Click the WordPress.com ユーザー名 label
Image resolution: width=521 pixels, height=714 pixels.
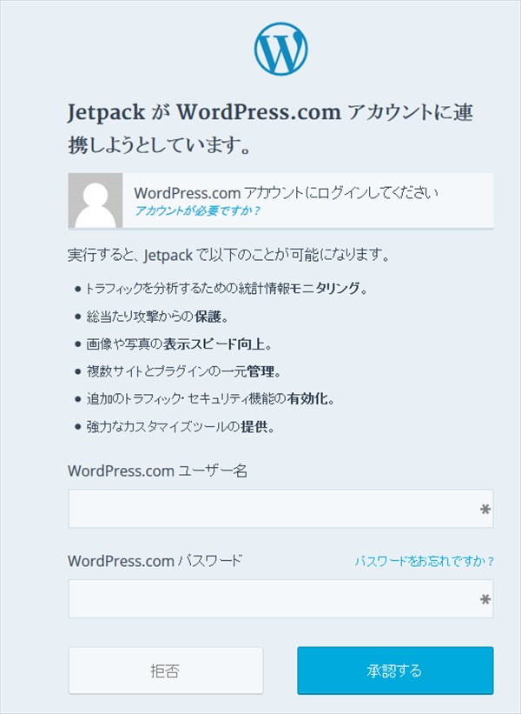[157, 470]
